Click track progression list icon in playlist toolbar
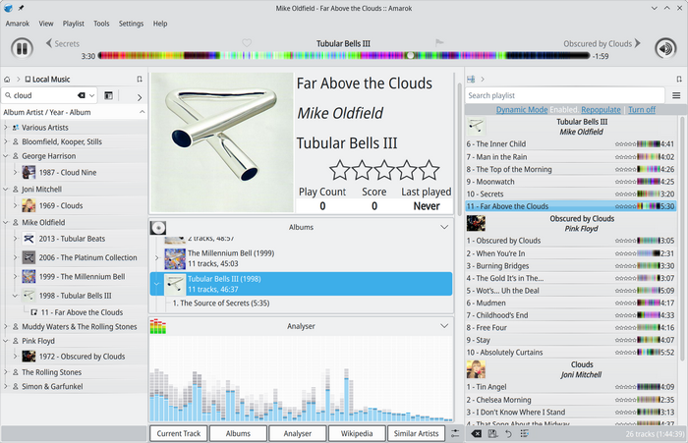This screenshot has width=688, height=443. (524, 433)
